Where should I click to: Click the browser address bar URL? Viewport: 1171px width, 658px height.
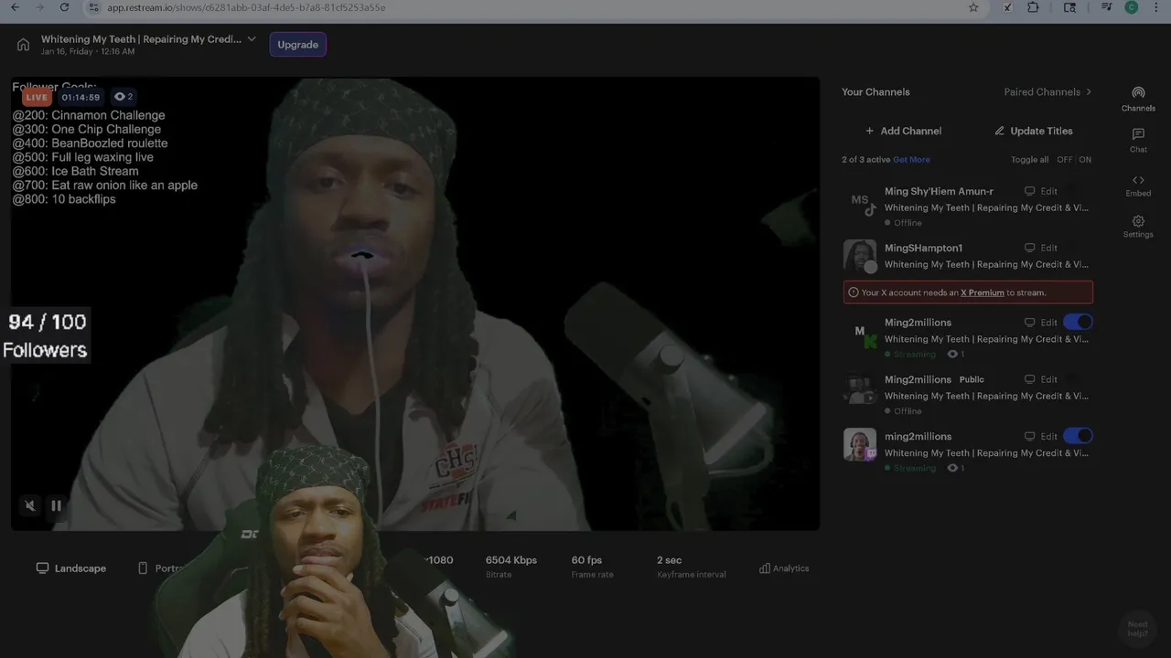[246, 7]
